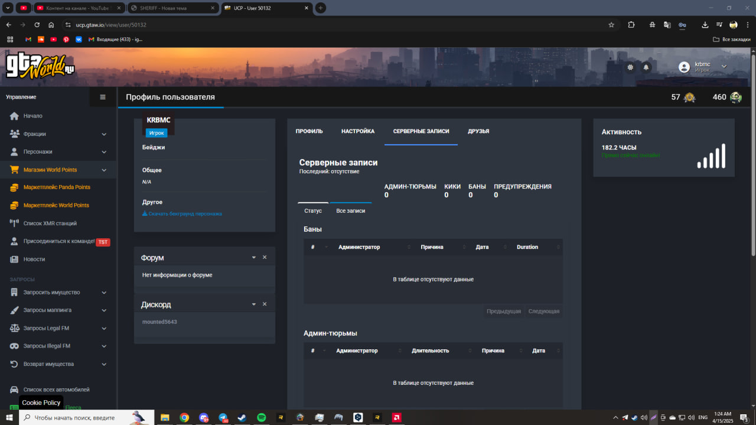Click the GTA World RU logo
This screenshot has width=756, height=425.
coord(40,66)
